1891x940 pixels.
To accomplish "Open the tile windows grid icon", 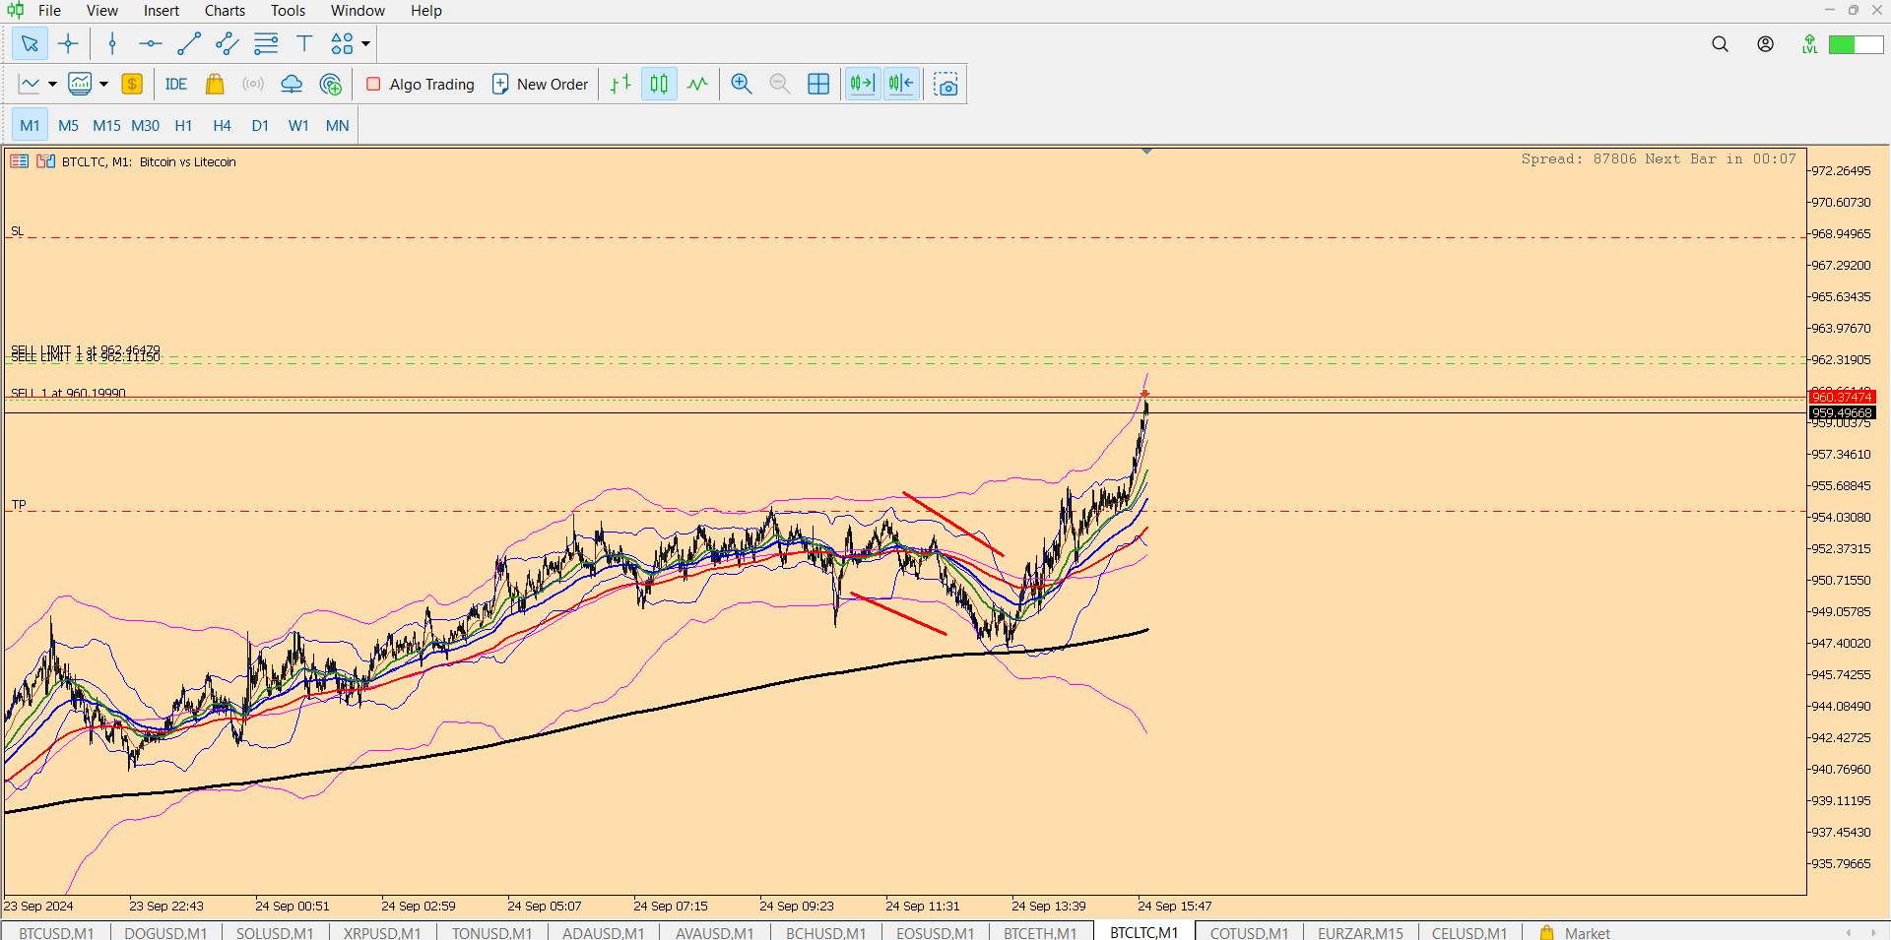I will pyautogui.click(x=818, y=85).
